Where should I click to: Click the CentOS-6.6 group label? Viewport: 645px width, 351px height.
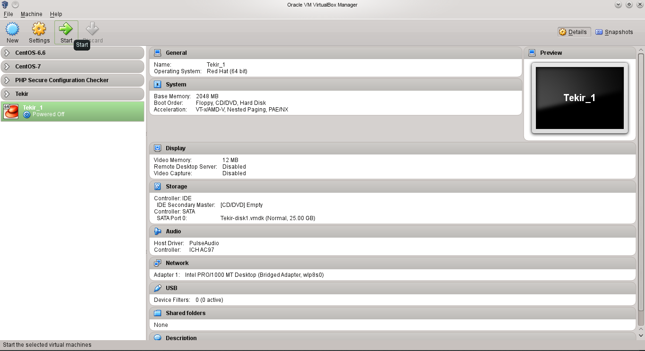click(x=30, y=53)
